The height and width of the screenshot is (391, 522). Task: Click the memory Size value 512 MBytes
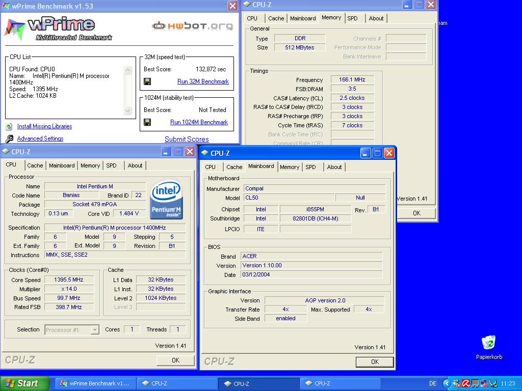pos(300,47)
